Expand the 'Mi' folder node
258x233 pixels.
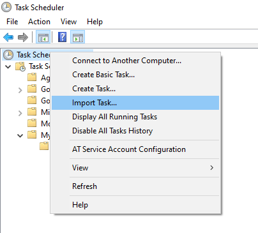pyautogui.click(x=20, y=113)
